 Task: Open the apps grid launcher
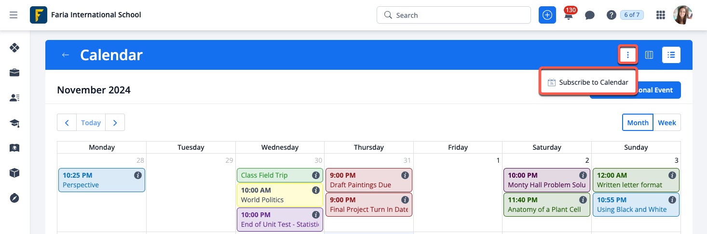click(661, 15)
